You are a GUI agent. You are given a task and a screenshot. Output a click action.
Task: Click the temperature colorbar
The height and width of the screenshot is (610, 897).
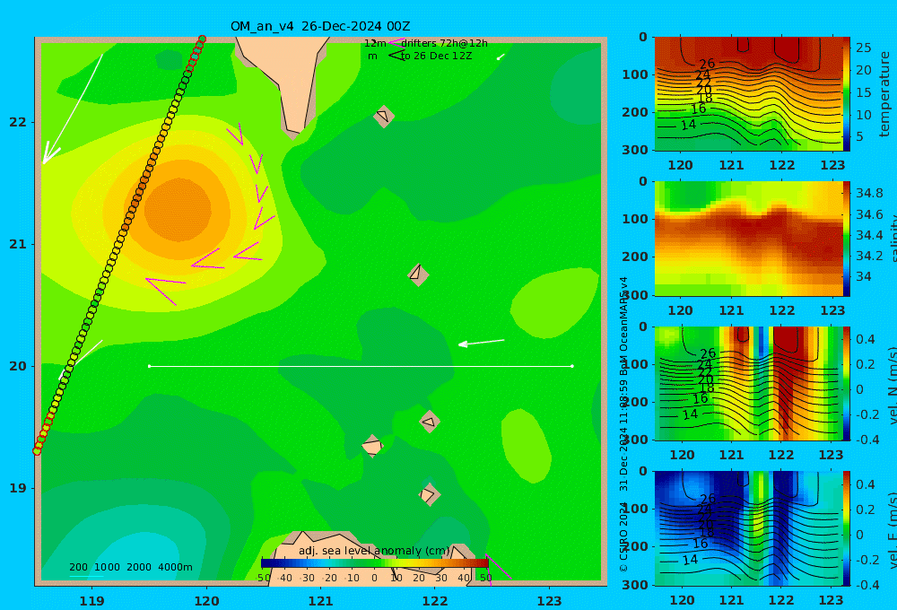(x=847, y=94)
